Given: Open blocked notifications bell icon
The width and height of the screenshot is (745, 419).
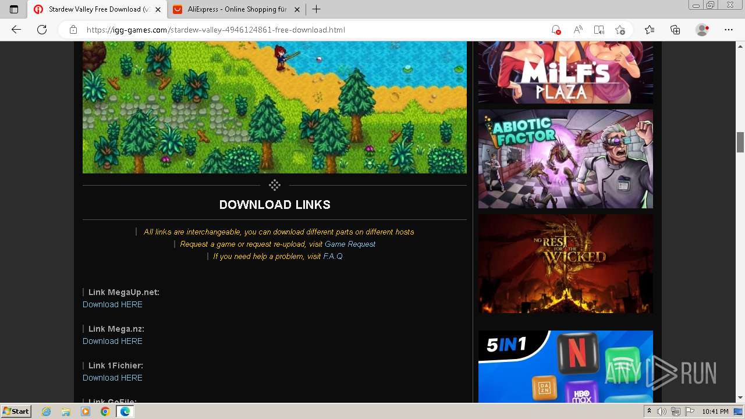Looking at the screenshot, I should (556, 30).
